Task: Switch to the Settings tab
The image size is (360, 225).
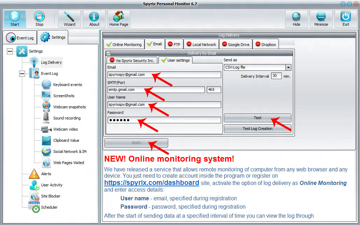Action: 53,37
